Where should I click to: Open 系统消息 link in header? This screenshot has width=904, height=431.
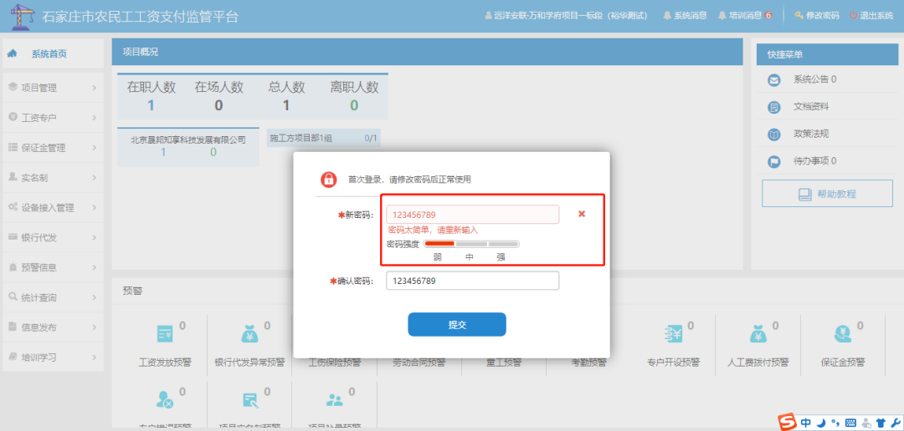point(690,16)
